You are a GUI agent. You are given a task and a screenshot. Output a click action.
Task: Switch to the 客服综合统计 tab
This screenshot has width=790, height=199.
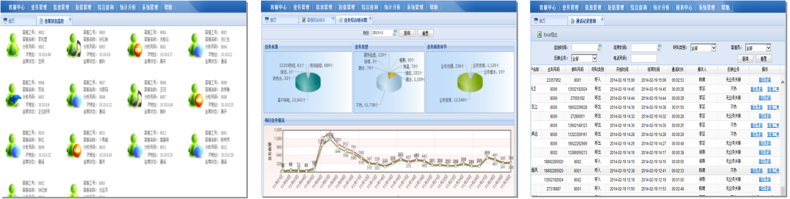coord(315,20)
